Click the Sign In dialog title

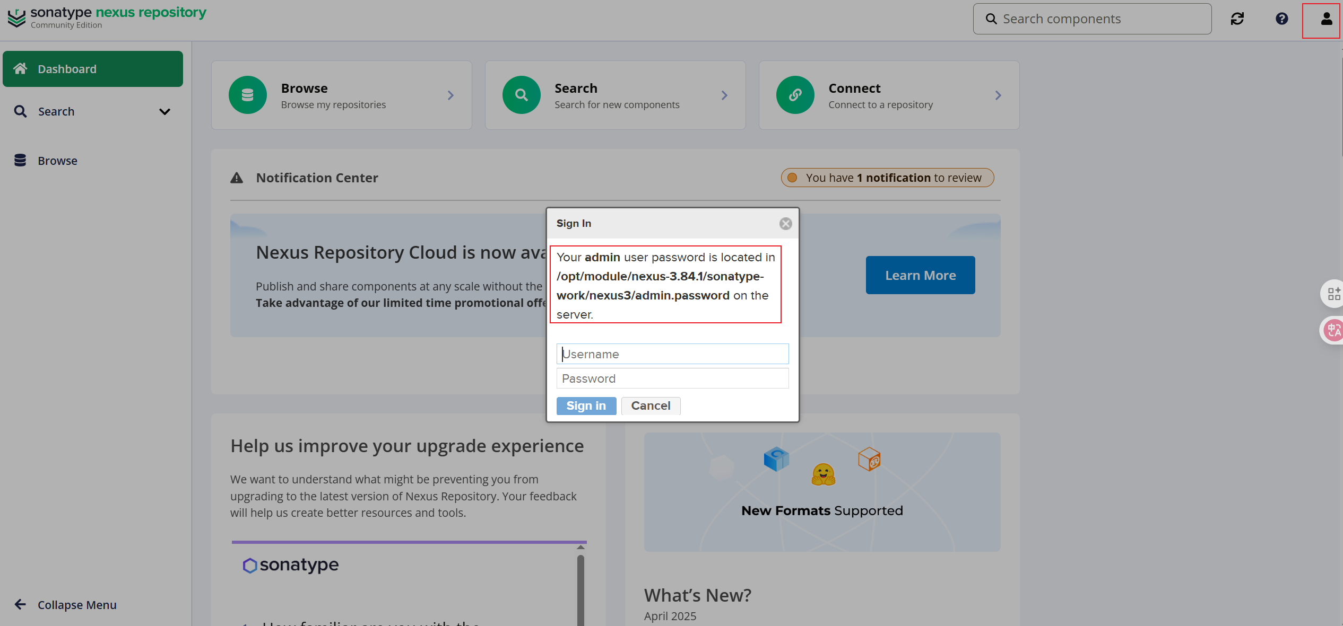573,224
